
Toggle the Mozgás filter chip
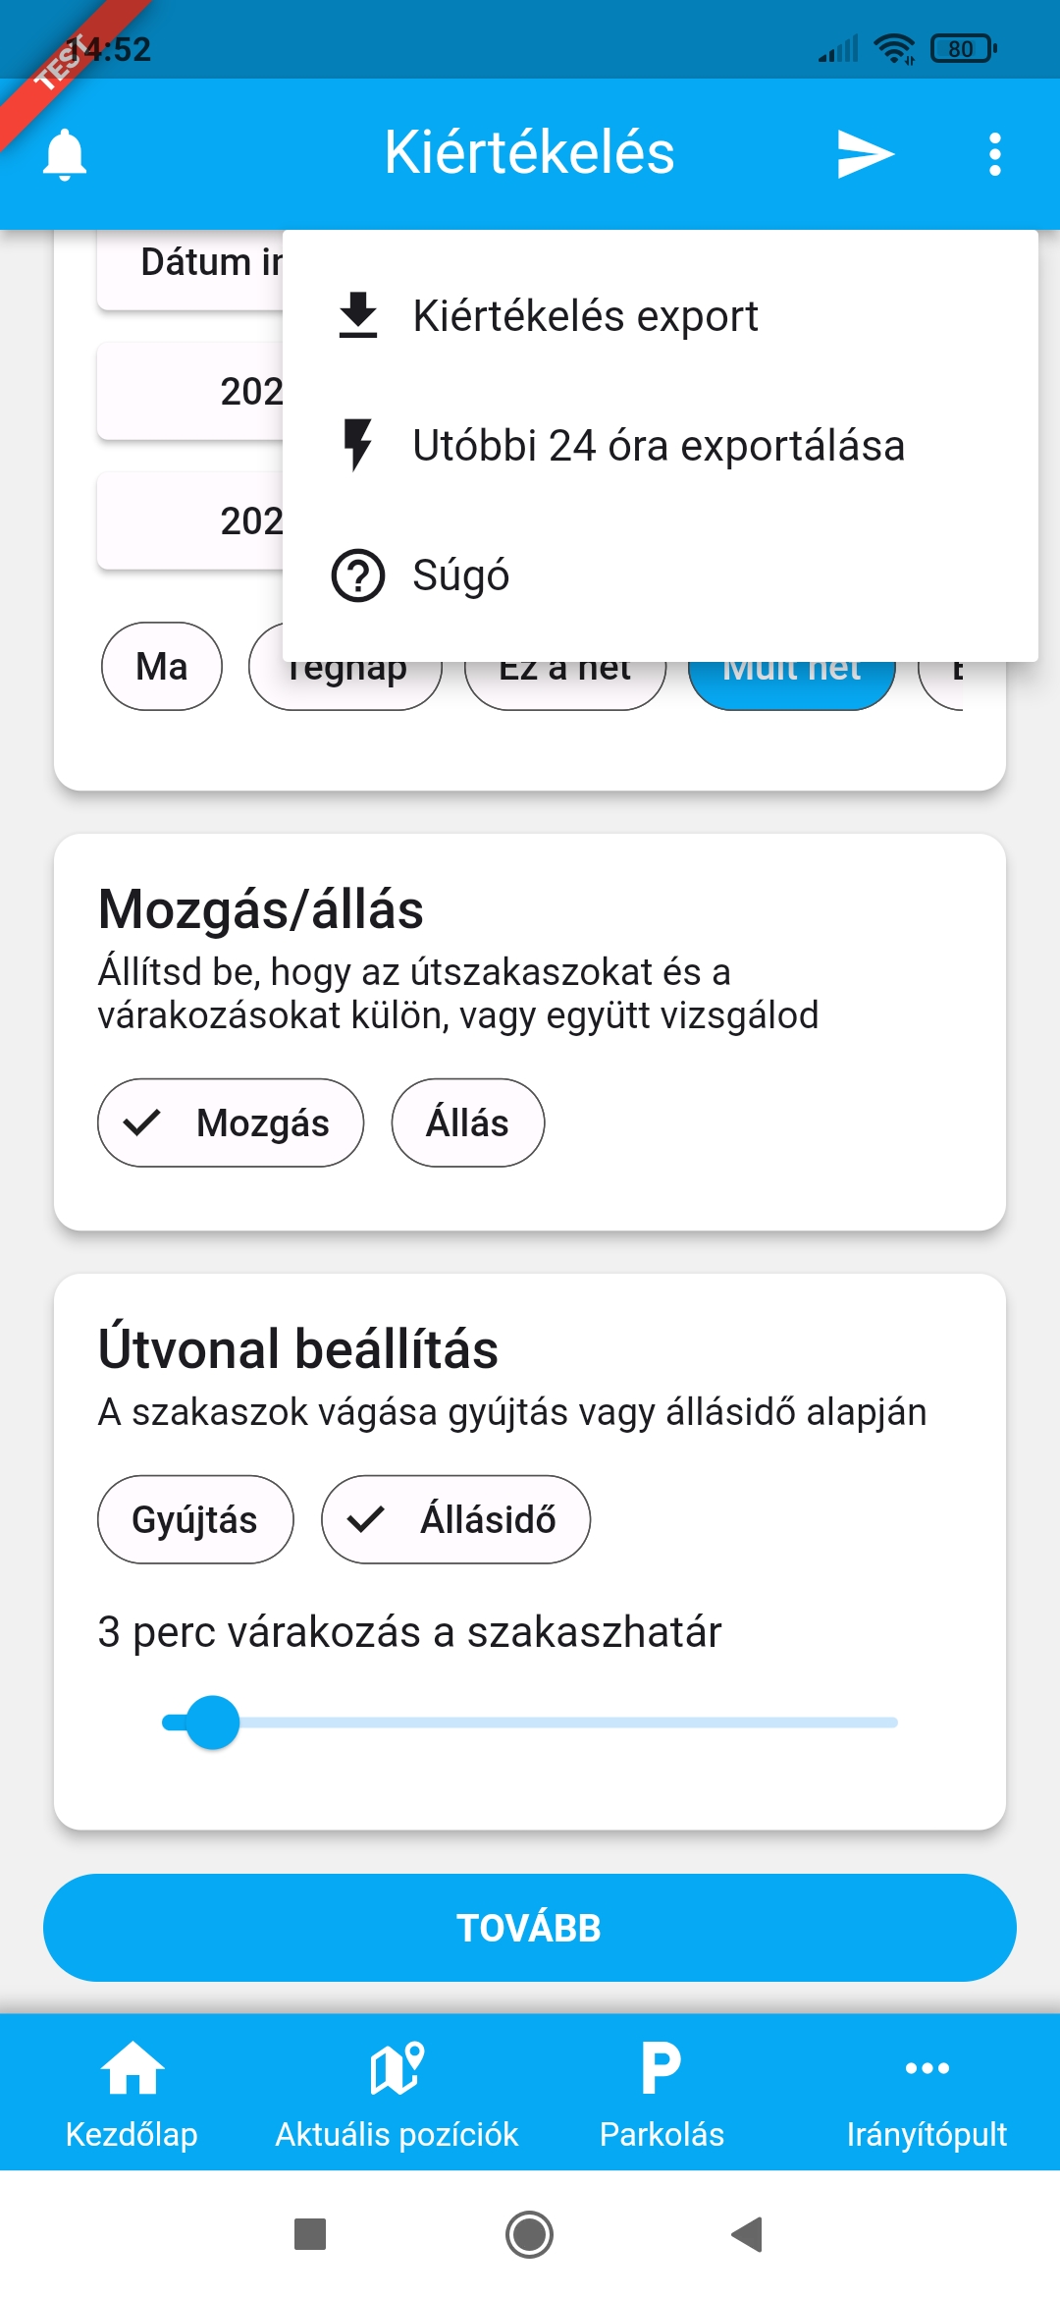coord(231,1122)
